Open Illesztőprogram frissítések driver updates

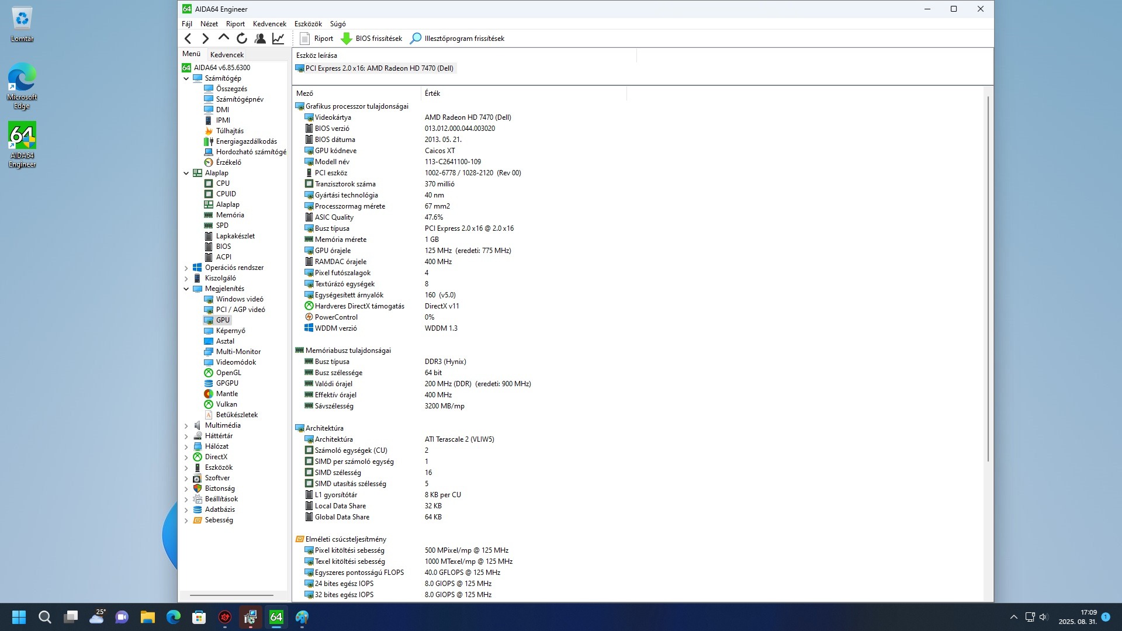point(457,39)
